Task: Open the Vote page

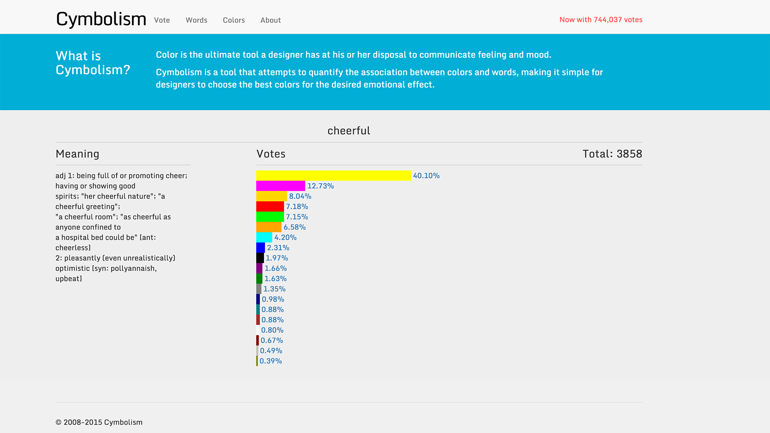Action: [x=162, y=20]
